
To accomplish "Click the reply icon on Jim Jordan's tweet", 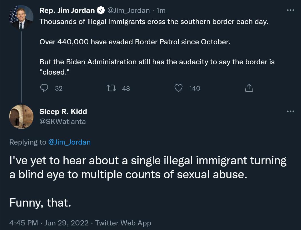I will pyautogui.click(x=44, y=88).
